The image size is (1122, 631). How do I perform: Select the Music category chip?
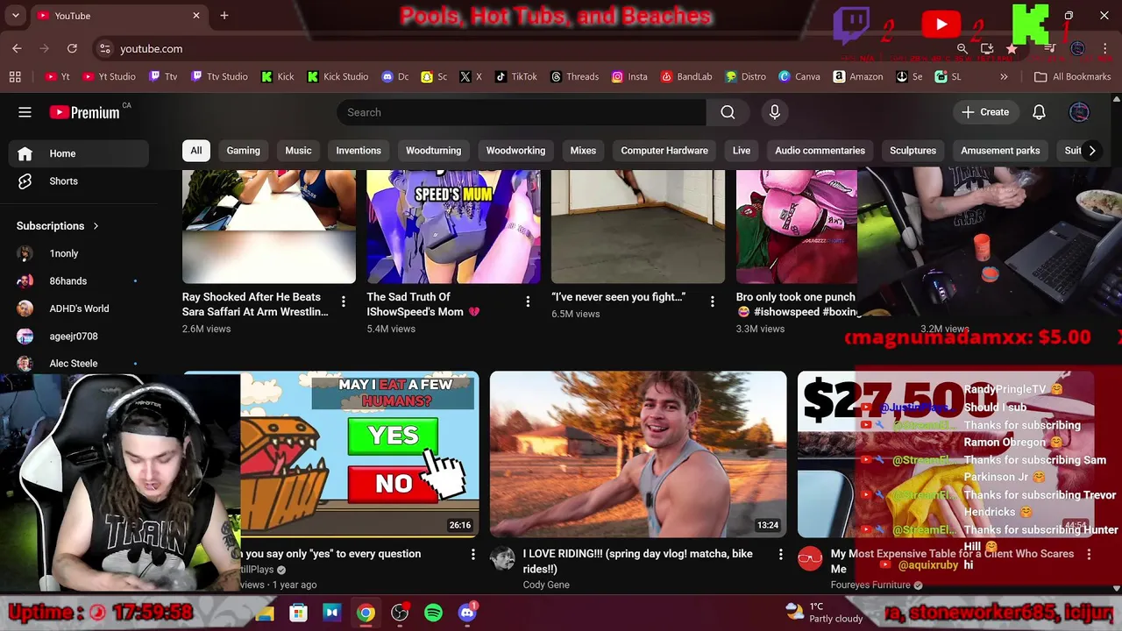point(298,151)
